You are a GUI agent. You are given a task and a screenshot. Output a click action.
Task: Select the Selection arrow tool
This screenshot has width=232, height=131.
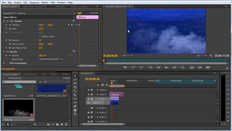[75, 76]
